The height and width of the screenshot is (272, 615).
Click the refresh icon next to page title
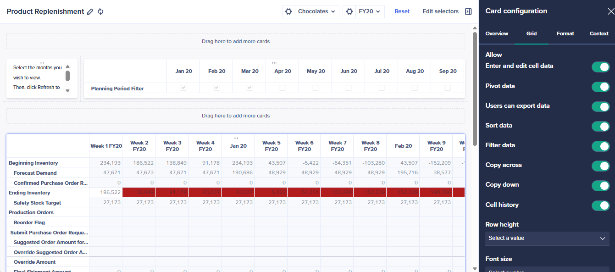click(x=100, y=11)
